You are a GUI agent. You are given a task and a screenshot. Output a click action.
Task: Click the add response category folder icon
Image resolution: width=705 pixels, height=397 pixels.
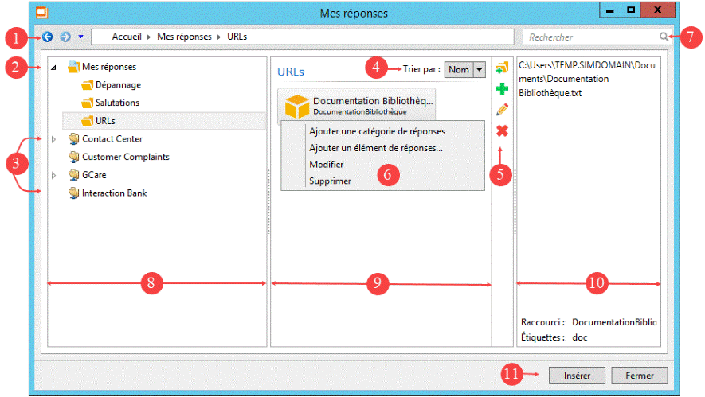(502, 69)
